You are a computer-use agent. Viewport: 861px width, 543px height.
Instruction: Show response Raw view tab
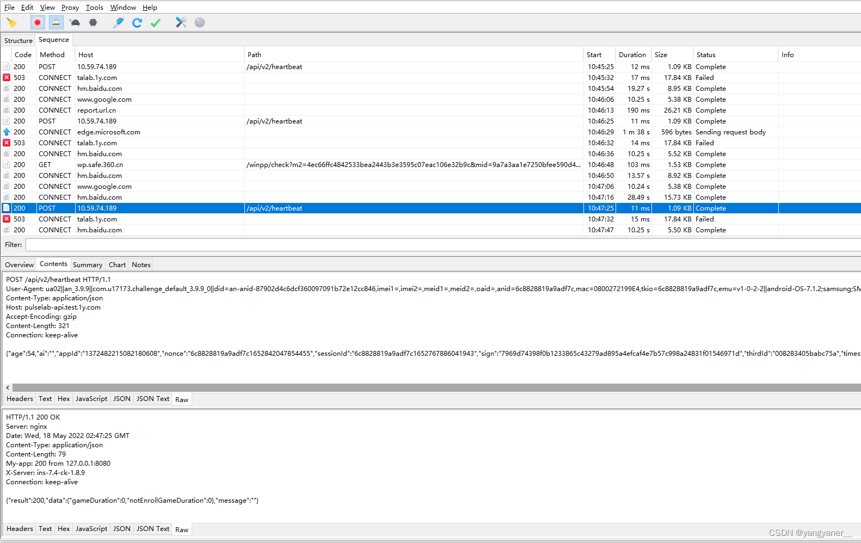click(182, 529)
